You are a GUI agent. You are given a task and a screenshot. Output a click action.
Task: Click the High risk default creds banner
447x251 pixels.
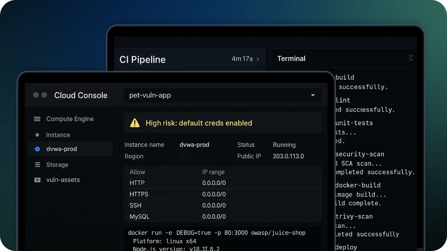point(222,123)
